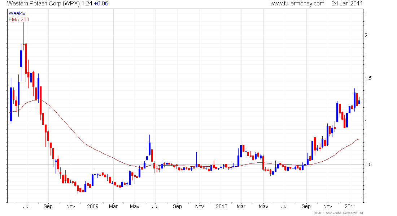Viewport: 397px width, 216px height.
Task: Click the Weekly interval label
Action: point(17,13)
